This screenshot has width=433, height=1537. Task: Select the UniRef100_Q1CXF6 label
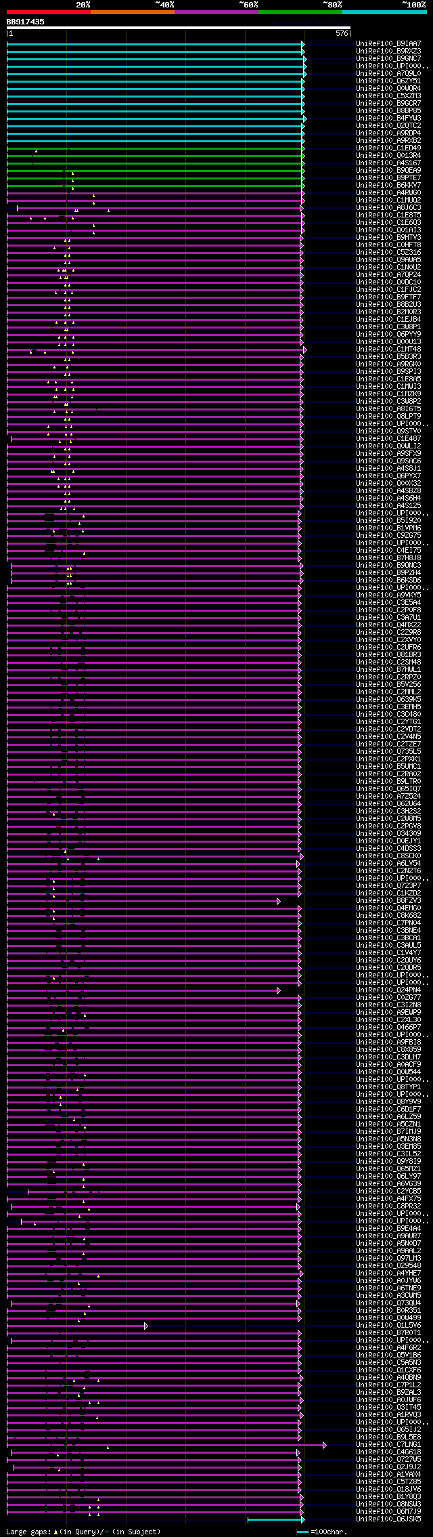click(388, 1370)
